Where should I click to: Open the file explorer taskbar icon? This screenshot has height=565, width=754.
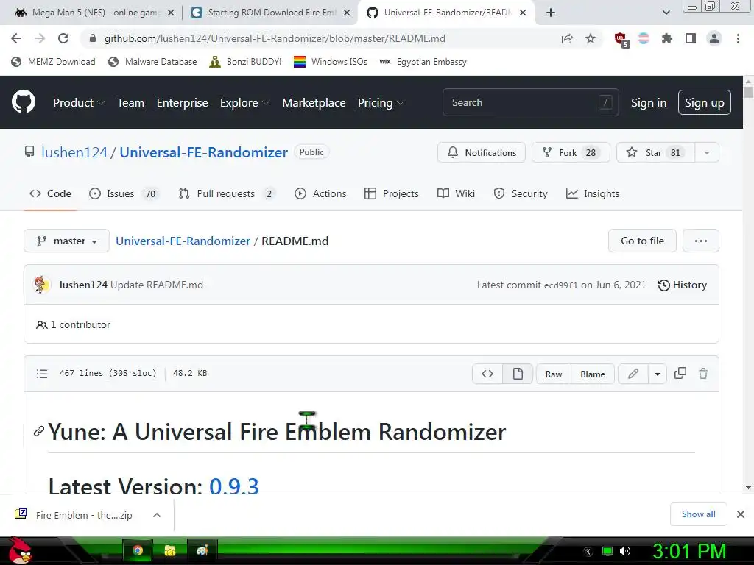click(x=170, y=550)
